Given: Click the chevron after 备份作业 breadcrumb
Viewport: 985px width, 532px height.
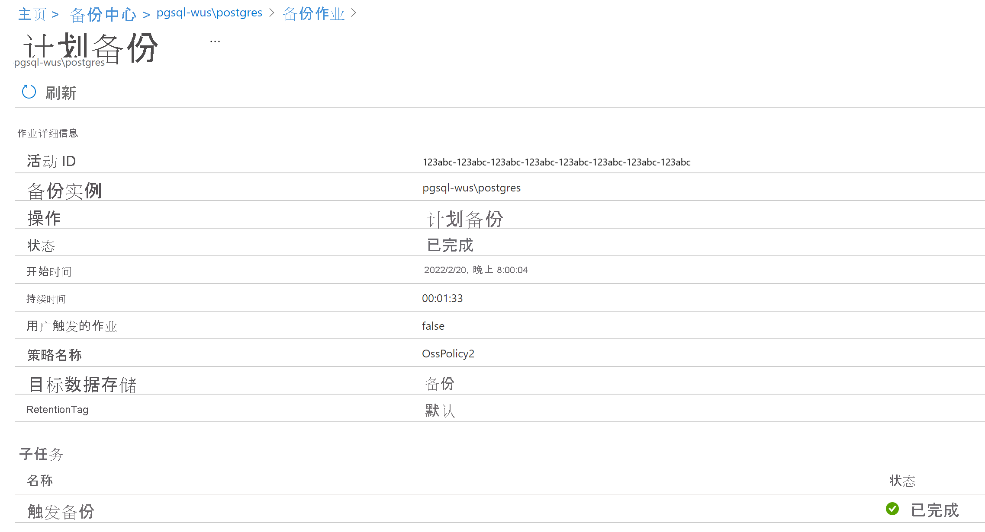Looking at the screenshot, I should (x=354, y=14).
